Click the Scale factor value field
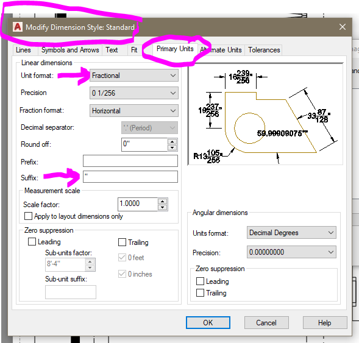The height and width of the screenshot is (343, 359). [x=138, y=204]
